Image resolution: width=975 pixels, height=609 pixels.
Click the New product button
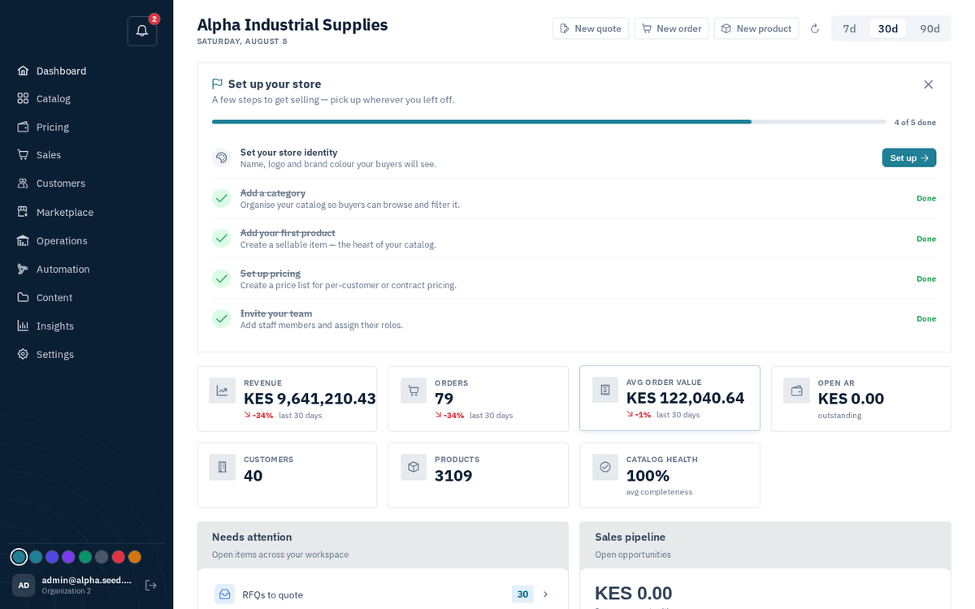[x=756, y=28]
